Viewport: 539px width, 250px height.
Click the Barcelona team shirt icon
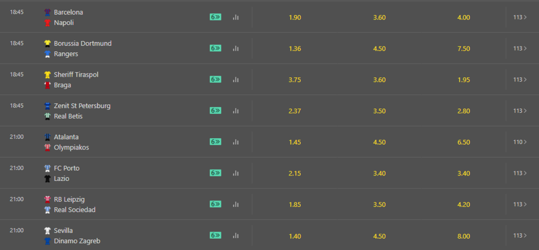pos(47,12)
